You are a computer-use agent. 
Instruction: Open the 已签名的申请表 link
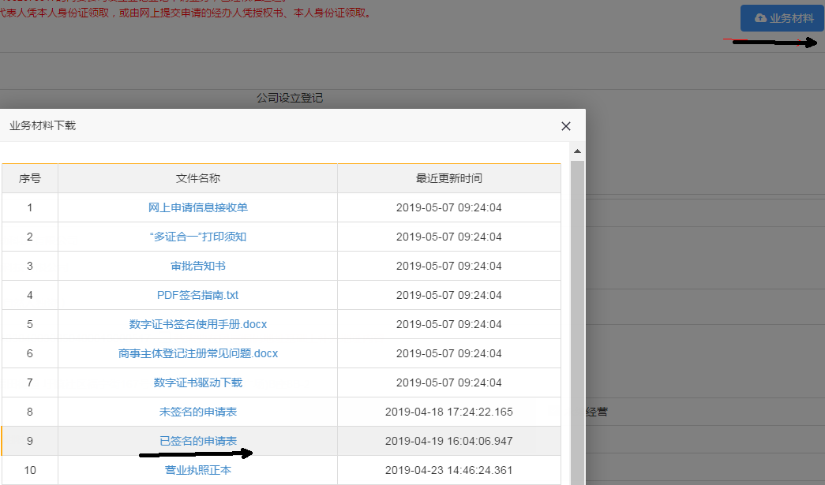tap(198, 441)
